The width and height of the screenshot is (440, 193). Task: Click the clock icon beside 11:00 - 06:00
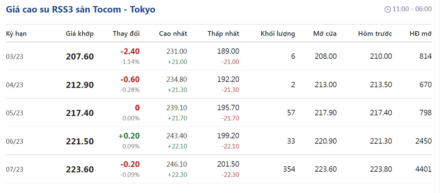coord(388,9)
